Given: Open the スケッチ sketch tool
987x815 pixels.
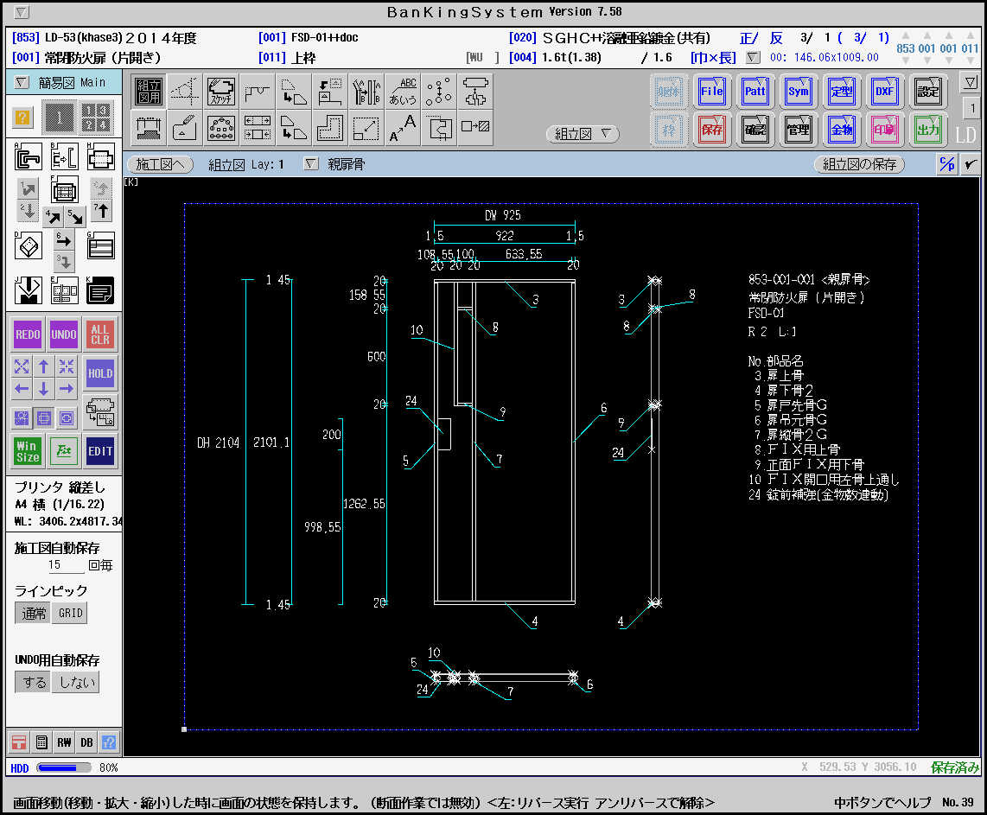Looking at the screenshot, I should pos(221,92).
